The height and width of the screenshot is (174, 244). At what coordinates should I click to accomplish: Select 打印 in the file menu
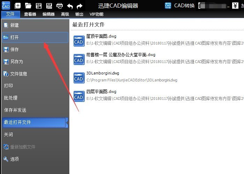tap(35, 86)
